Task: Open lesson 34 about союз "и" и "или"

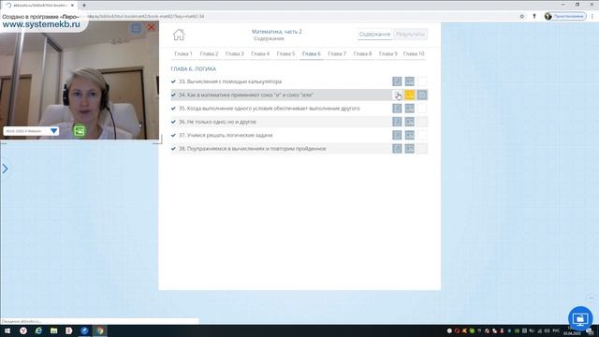Action: [246, 95]
